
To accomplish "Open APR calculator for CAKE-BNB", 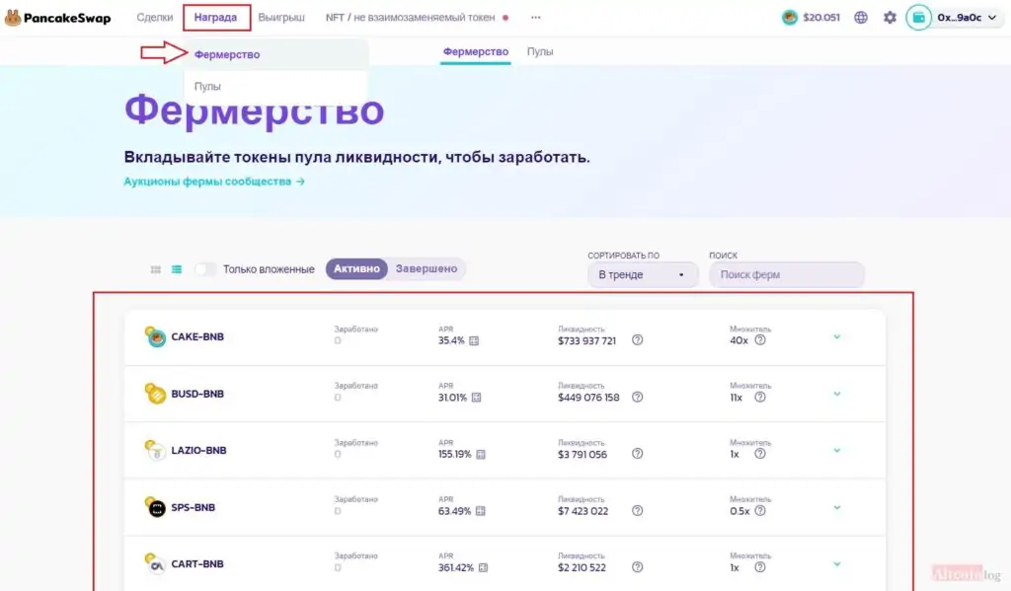I will tap(474, 341).
